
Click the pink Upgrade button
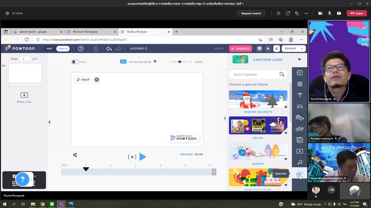tap(240, 49)
